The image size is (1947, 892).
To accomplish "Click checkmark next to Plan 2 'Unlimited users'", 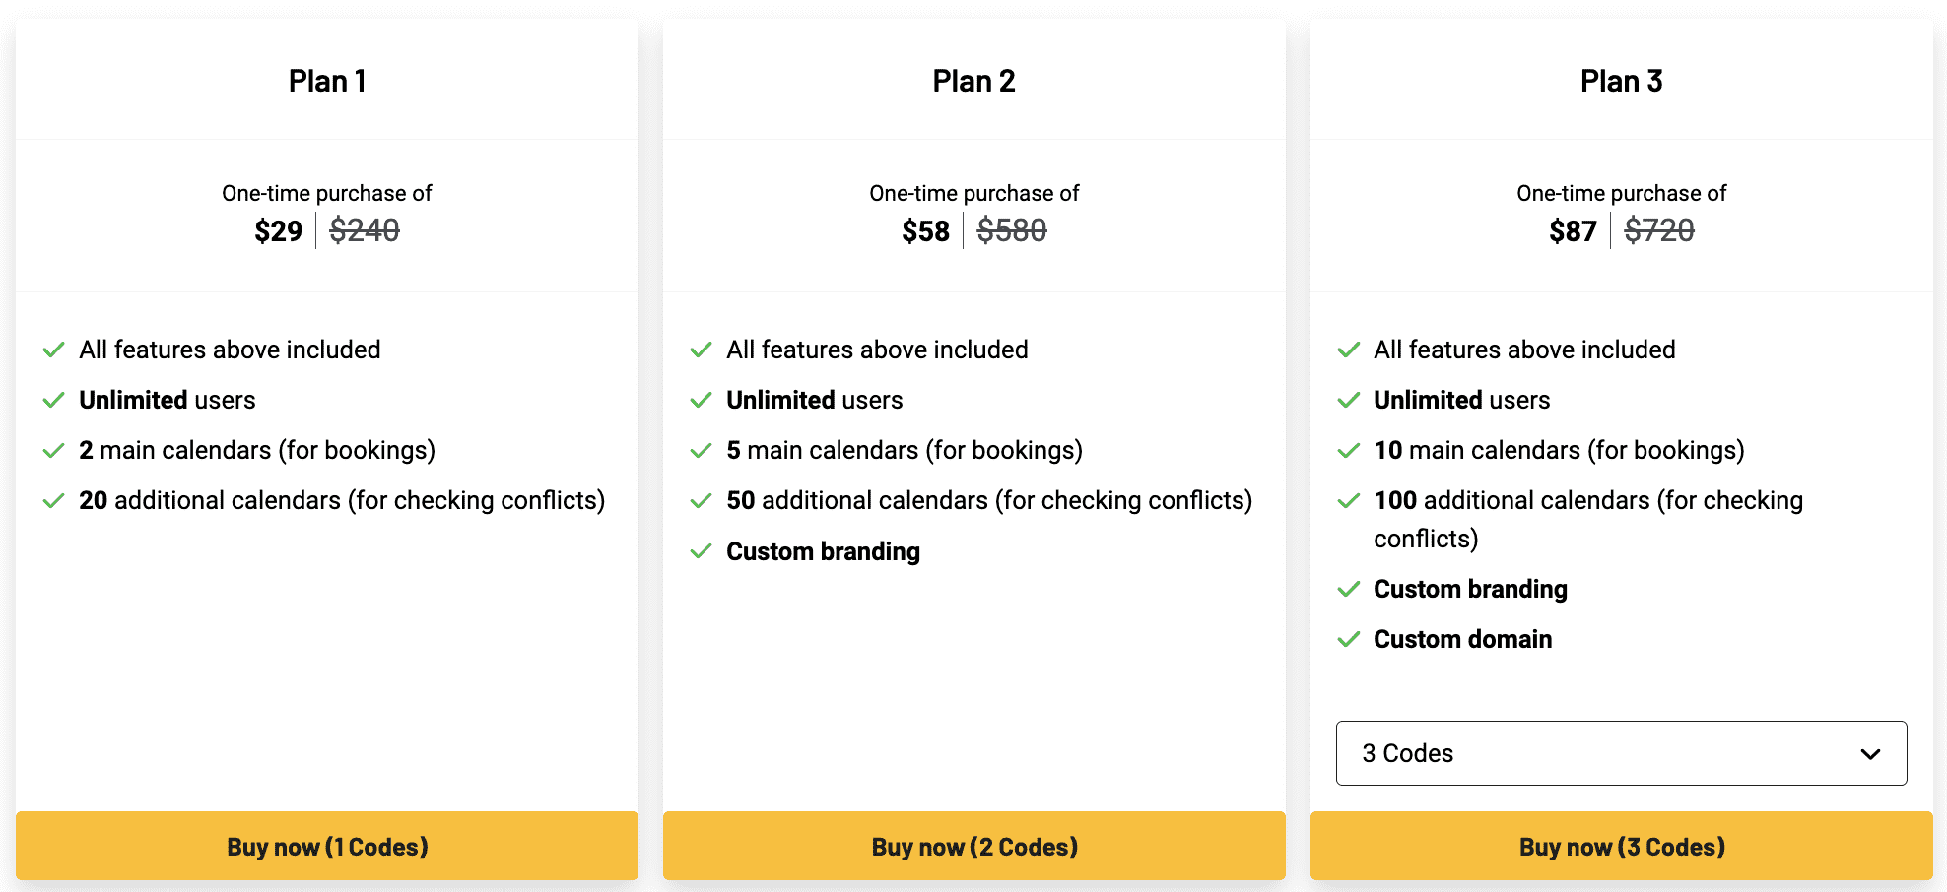I will [x=702, y=400].
